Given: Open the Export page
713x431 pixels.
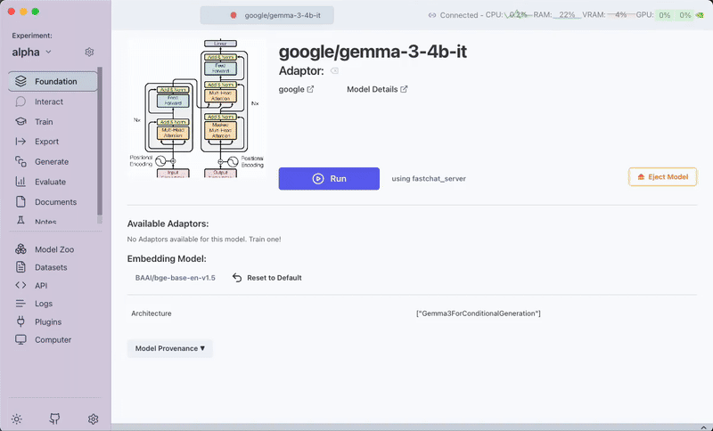Looking at the screenshot, I should click(x=46, y=142).
